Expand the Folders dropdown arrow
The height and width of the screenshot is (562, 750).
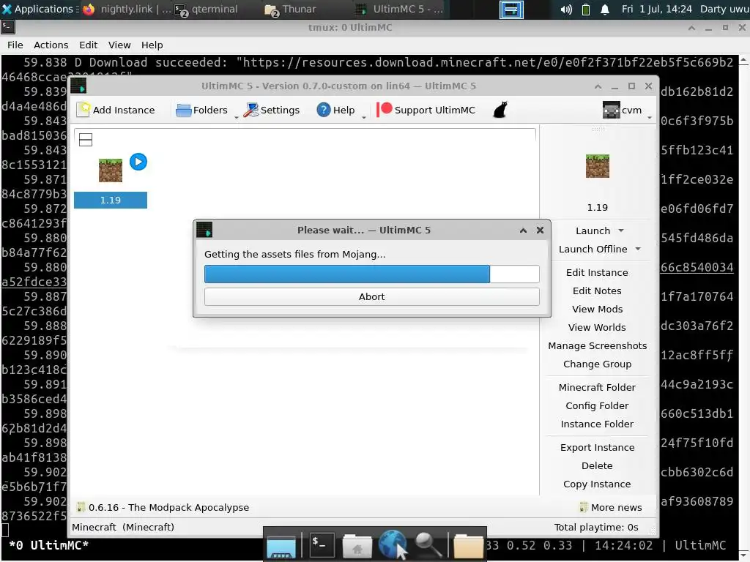pos(237,117)
